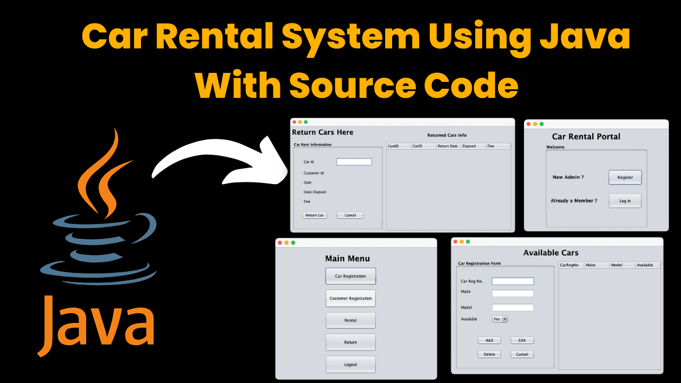
Task: Click Elapsed column header
Action: (x=474, y=146)
